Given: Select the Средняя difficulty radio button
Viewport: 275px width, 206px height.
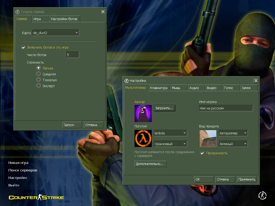Looking at the screenshot, I should pyautogui.click(x=38, y=74).
